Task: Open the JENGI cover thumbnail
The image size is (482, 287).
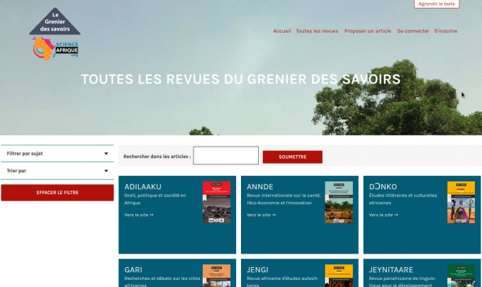Action: pos(339,276)
